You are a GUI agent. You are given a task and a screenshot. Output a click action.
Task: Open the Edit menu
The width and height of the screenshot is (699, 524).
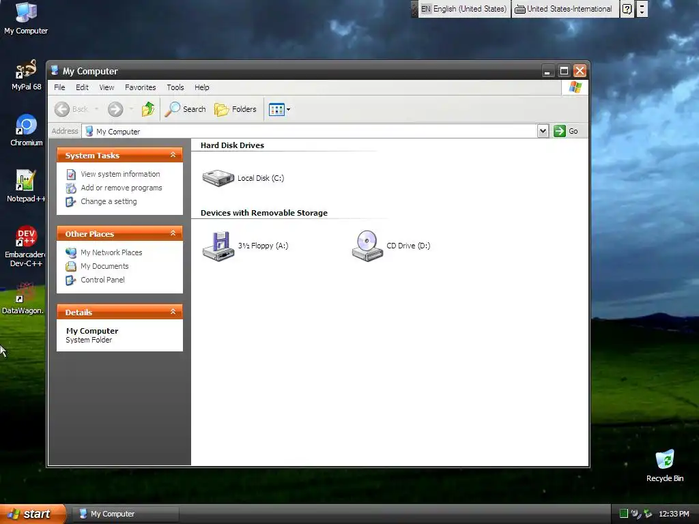point(82,87)
